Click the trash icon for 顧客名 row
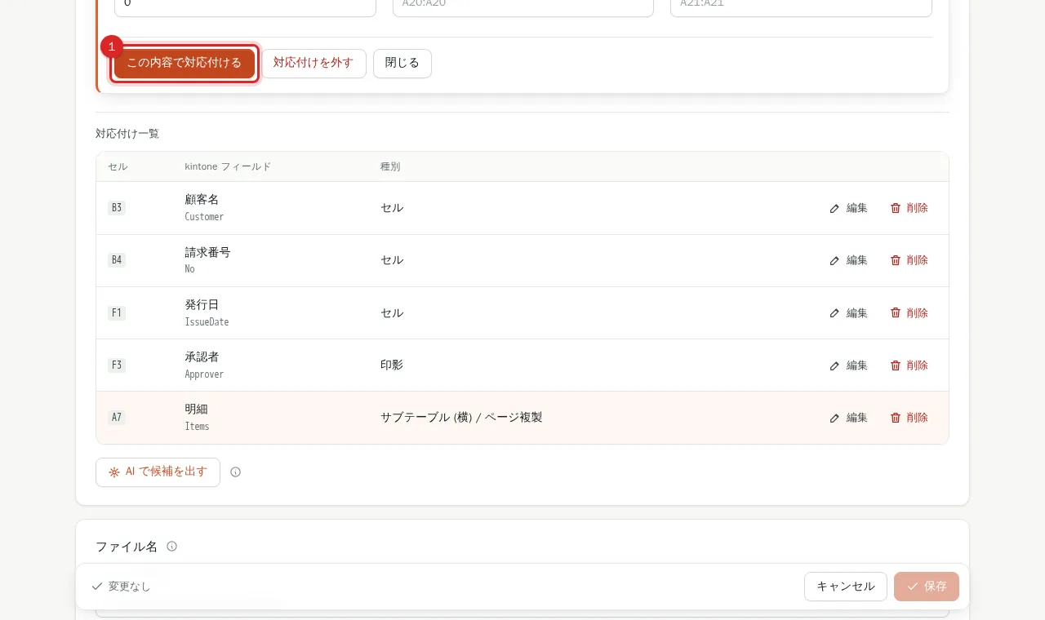 (896, 208)
